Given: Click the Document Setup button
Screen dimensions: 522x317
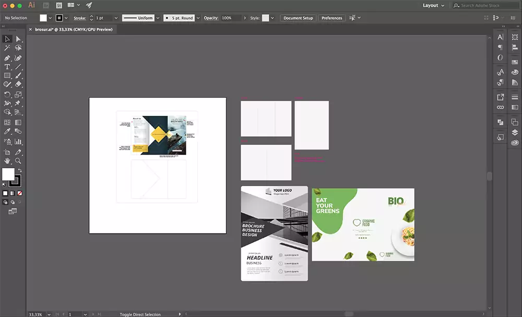Looking at the screenshot, I should click(x=298, y=18).
